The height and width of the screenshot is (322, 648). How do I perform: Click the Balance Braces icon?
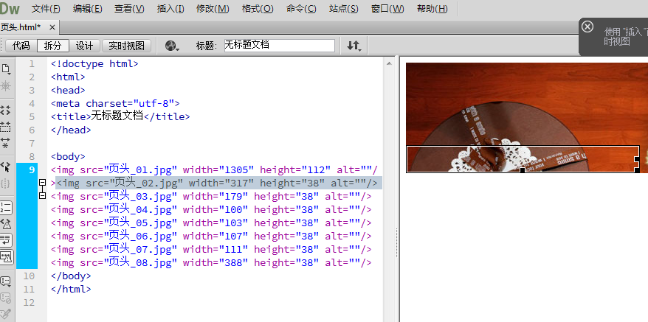(6, 183)
